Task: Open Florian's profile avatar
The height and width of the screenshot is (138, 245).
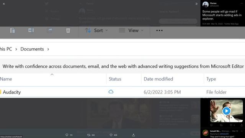Action: [x=206, y=5]
